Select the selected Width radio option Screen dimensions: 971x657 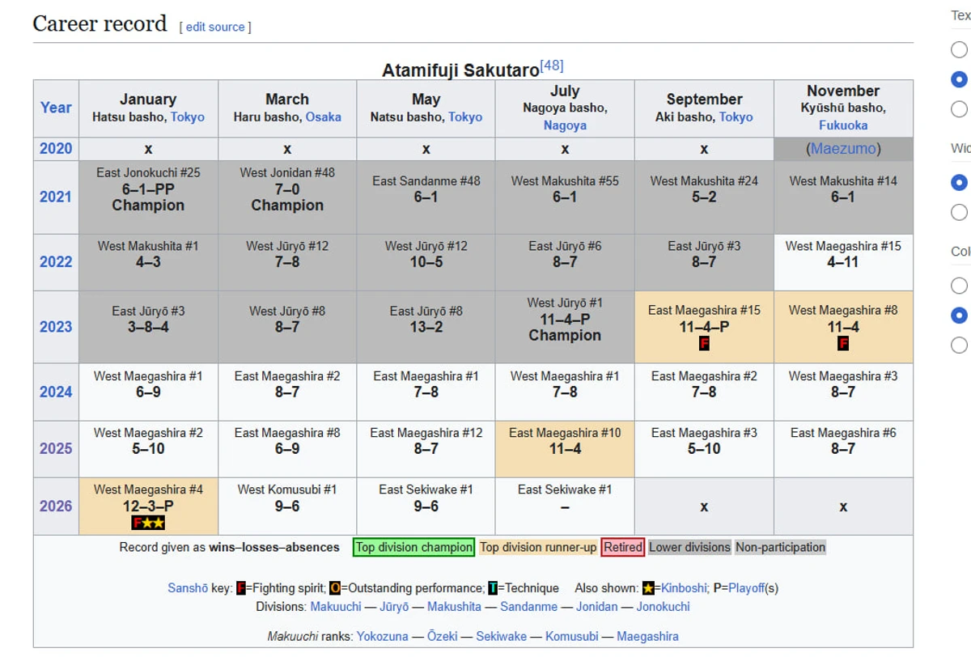coord(959,183)
